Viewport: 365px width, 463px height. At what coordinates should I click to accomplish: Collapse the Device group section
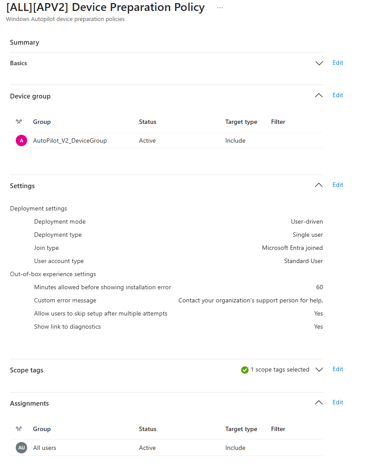[x=319, y=95]
